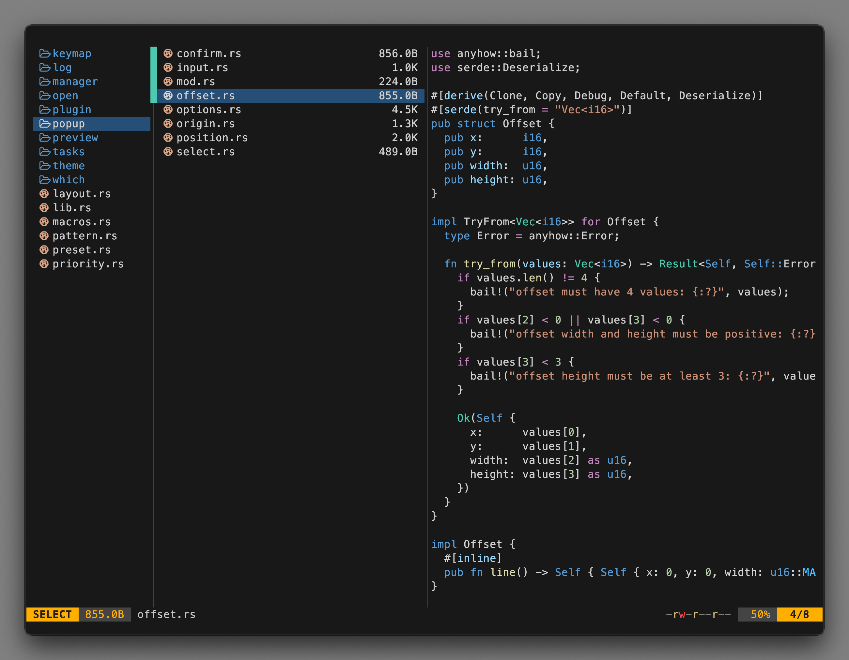
Task: Open mod.rs in the popup folder
Action: coord(196,82)
